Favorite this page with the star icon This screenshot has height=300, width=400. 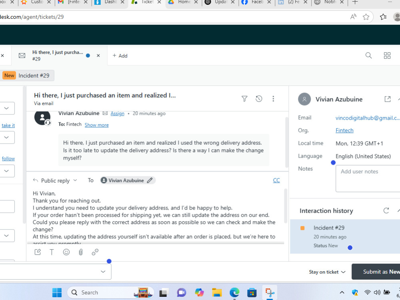(366, 17)
